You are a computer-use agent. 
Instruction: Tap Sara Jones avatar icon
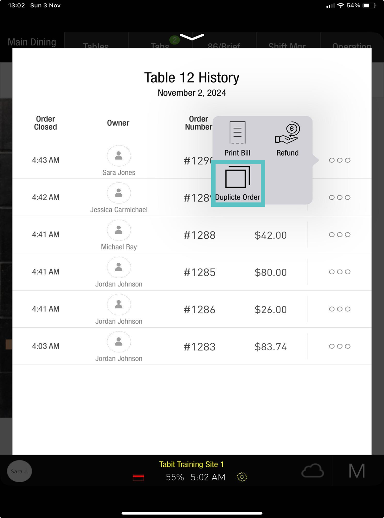coord(119,156)
